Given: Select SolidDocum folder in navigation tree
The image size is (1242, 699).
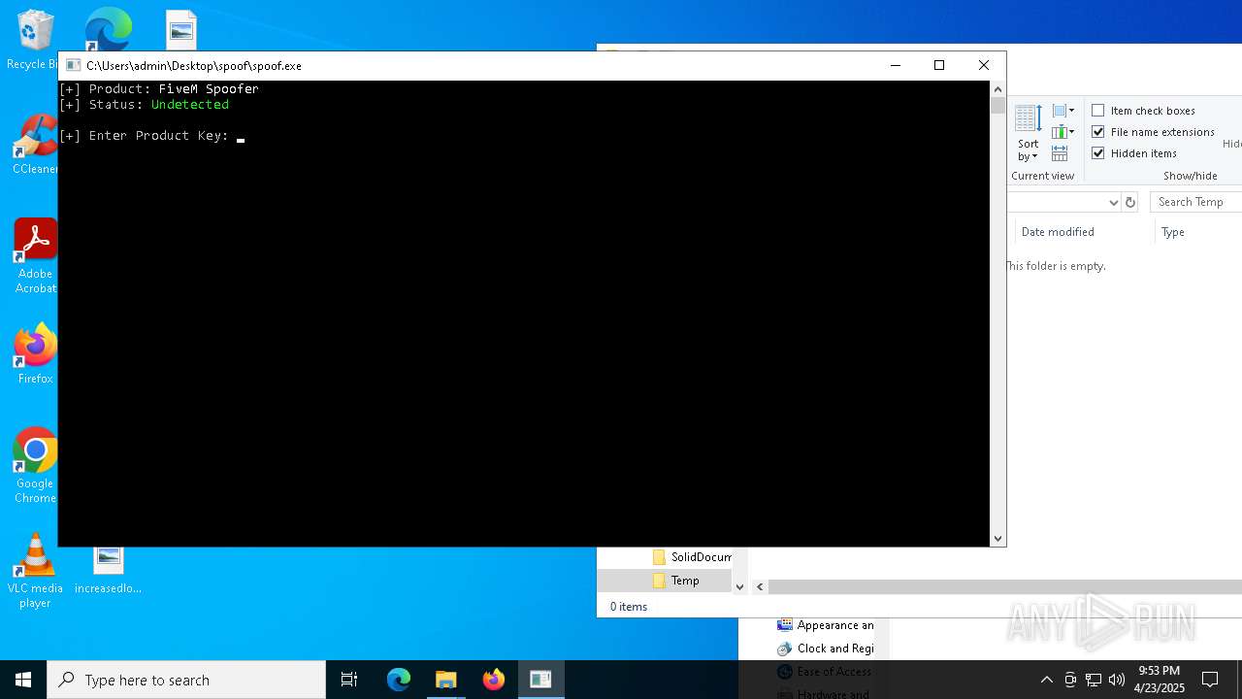Looking at the screenshot, I should coord(692,557).
